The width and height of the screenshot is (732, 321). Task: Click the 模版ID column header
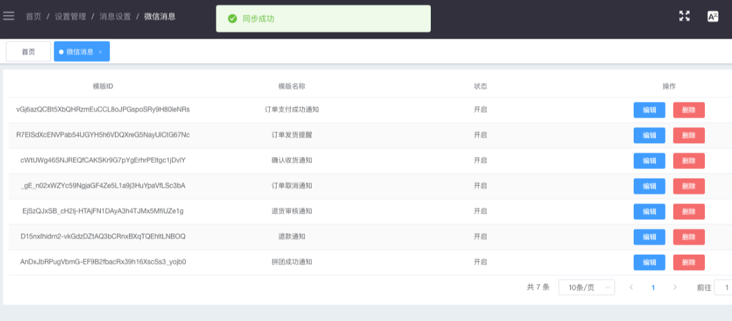click(x=103, y=86)
